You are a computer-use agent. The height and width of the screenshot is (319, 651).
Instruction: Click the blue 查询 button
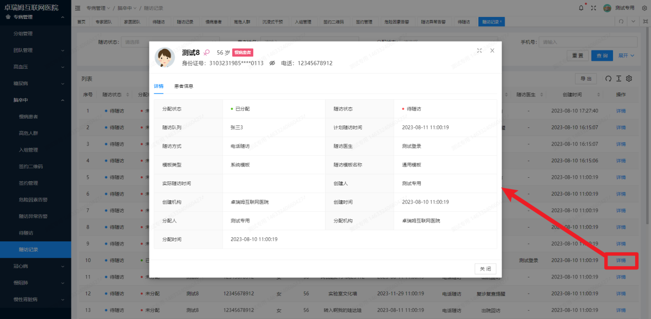pos(602,55)
